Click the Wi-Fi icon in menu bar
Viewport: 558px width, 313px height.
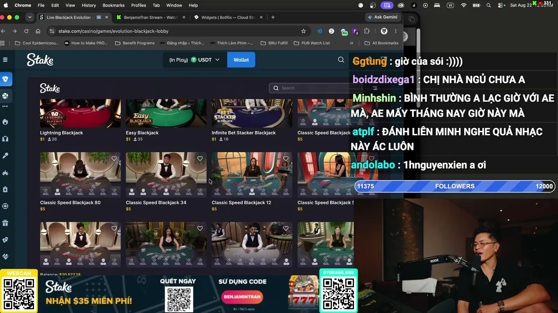point(464,5)
